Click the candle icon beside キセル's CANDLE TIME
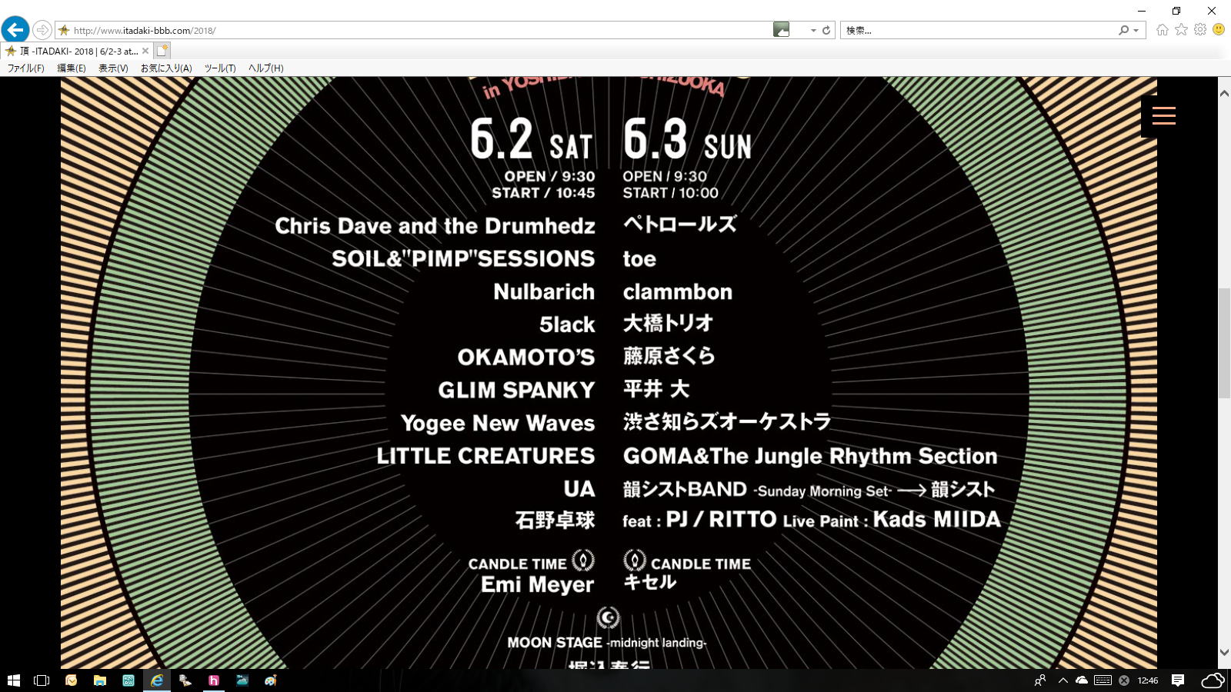1231x692 pixels. [635, 561]
